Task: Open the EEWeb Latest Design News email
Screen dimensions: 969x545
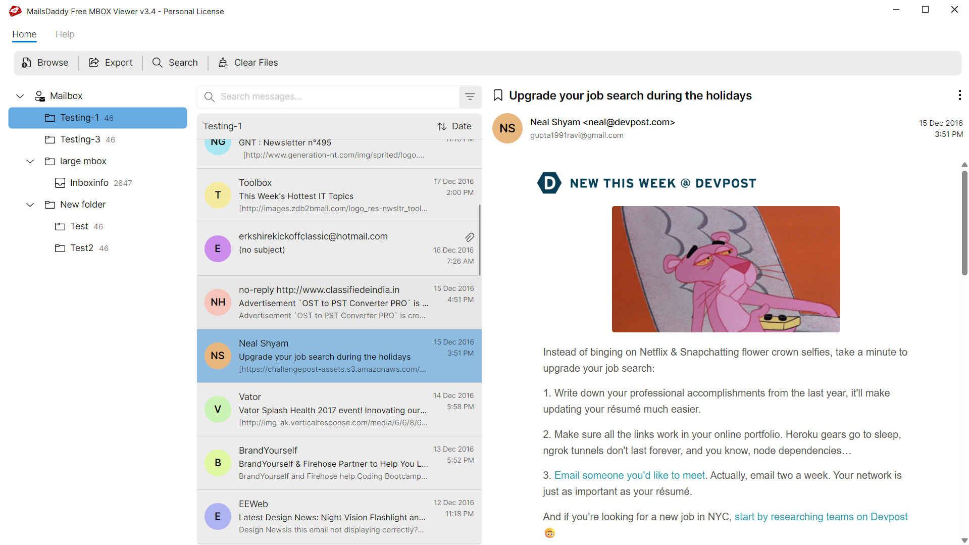Action: click(339, 517)
